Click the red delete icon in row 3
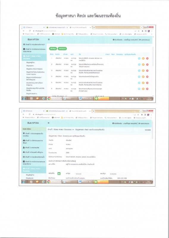The image size is (169, 238). point(147,71)
